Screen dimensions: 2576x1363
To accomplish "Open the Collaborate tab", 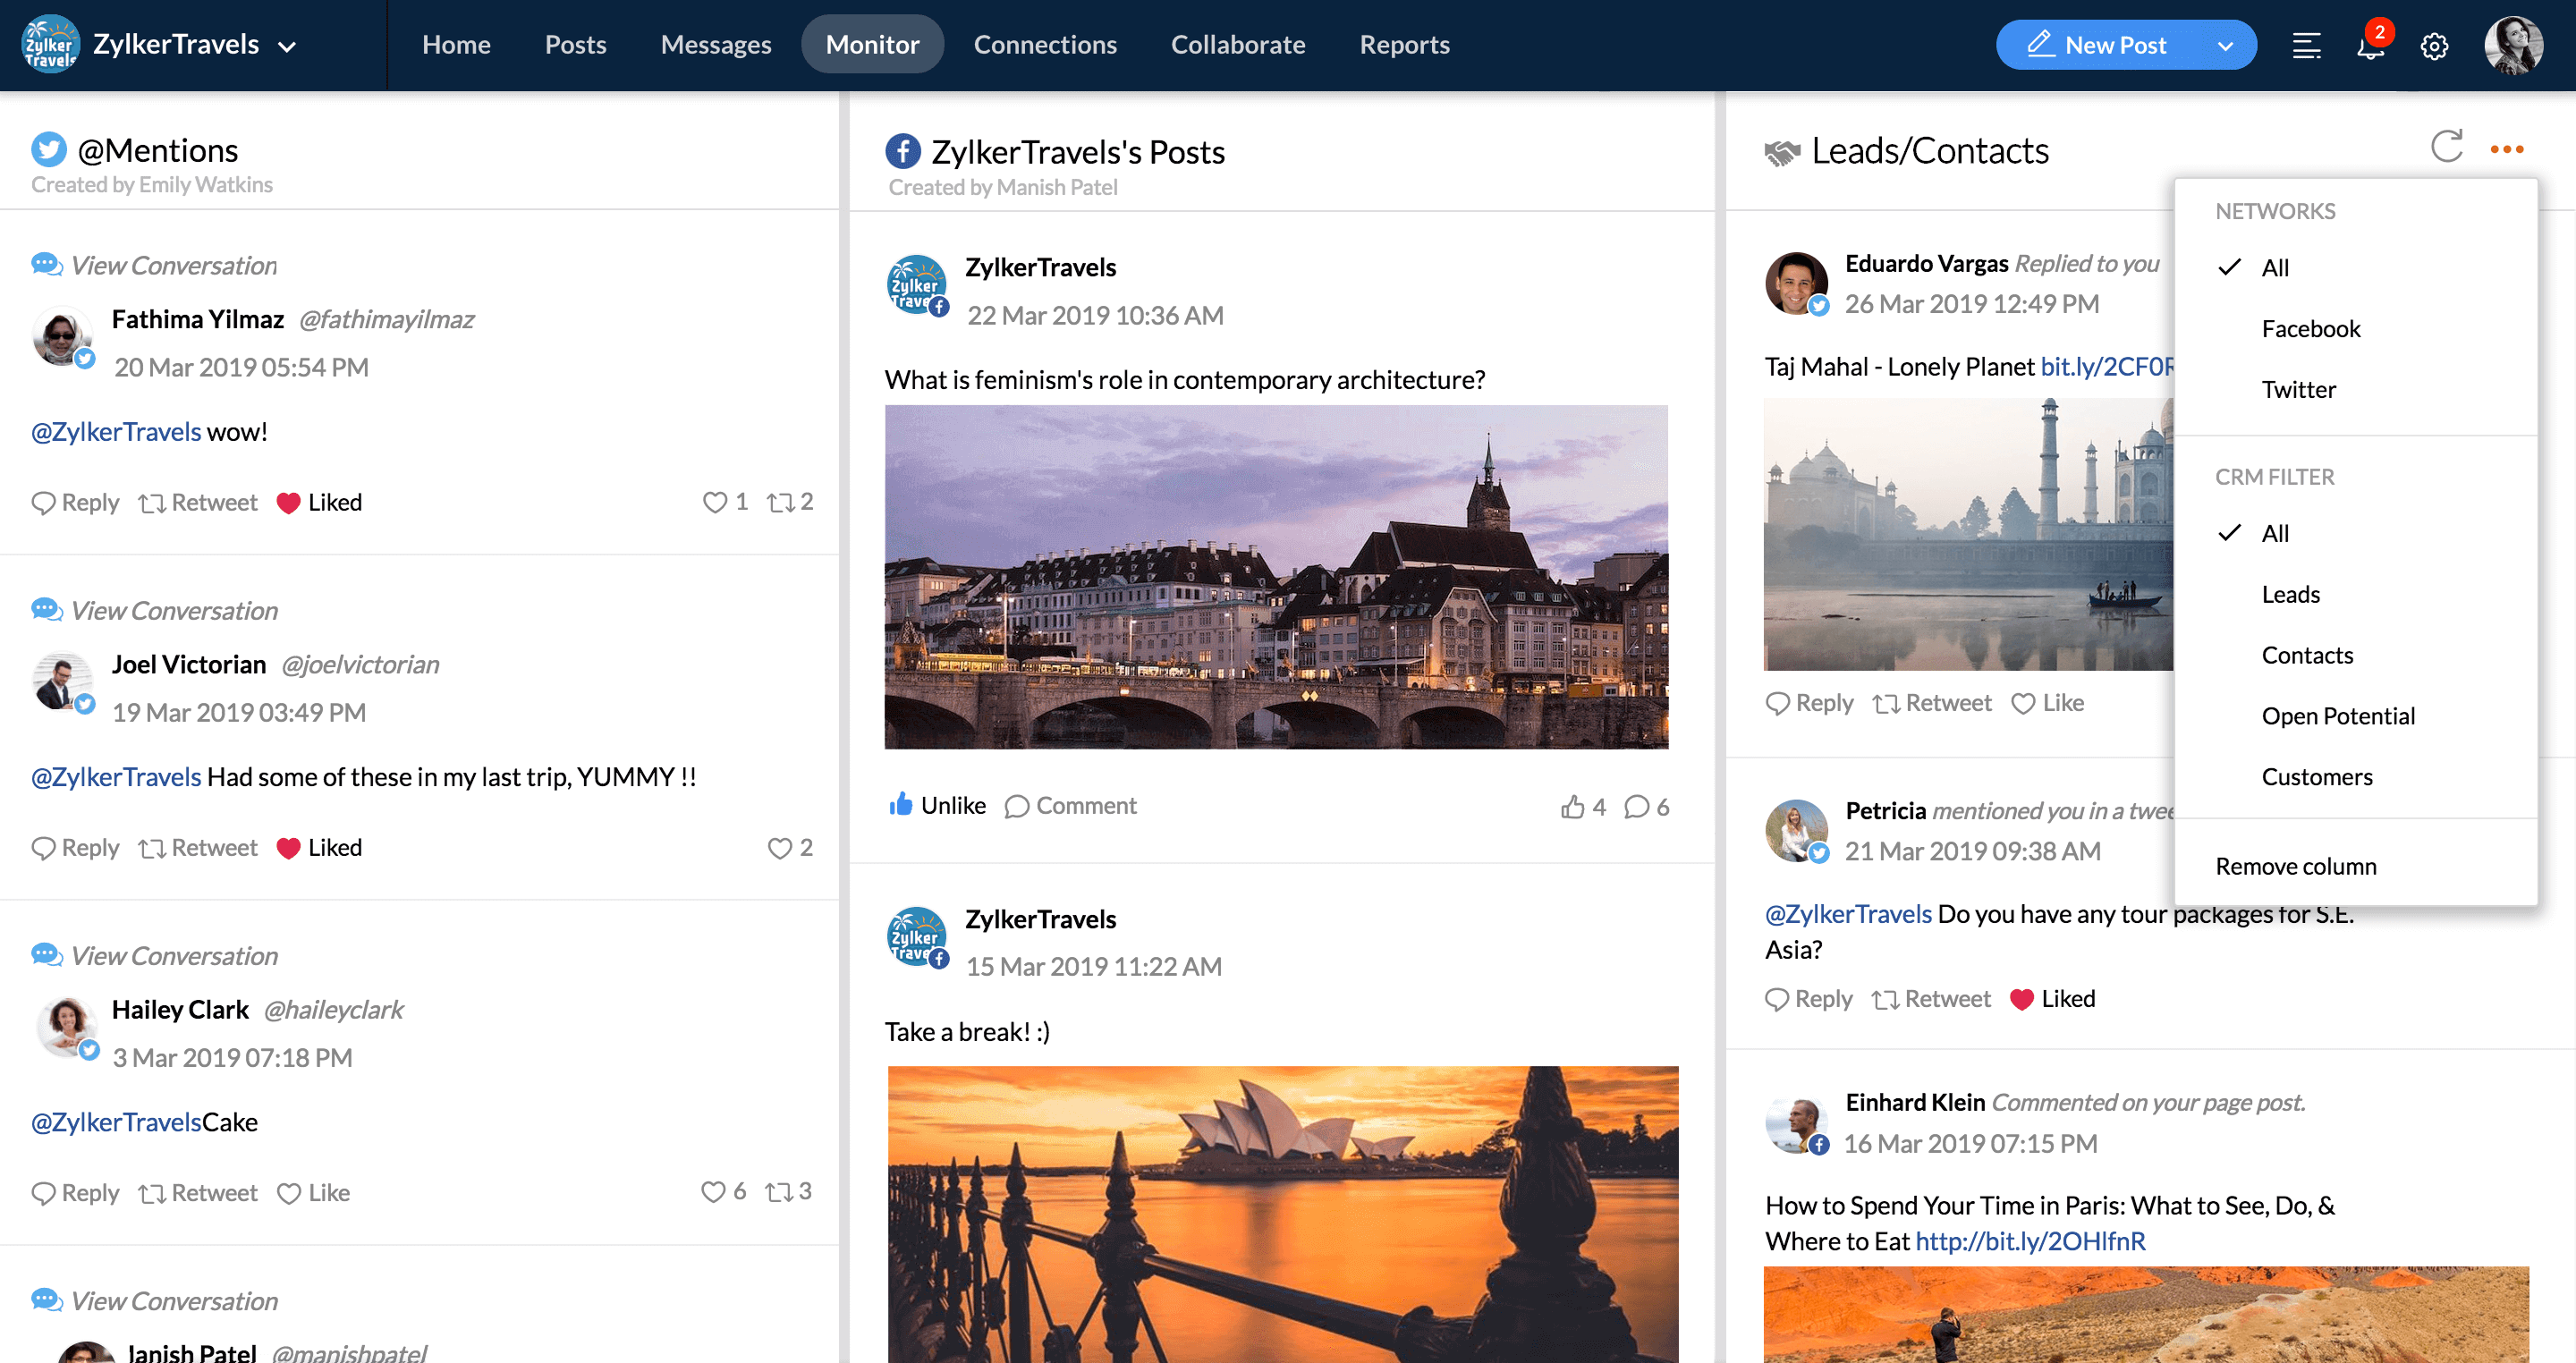I will [1238, 45].
